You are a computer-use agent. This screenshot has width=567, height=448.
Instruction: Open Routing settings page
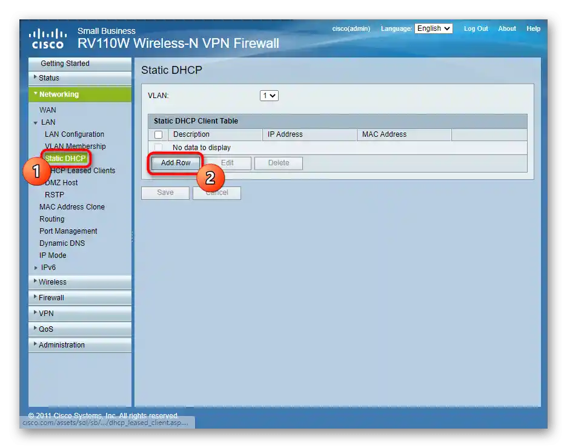pos(51,219)
